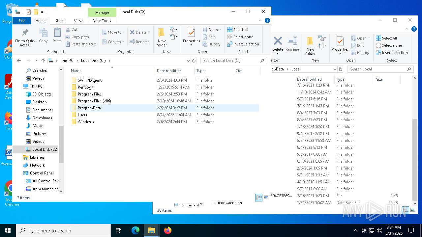Open the Move to dropdown
This screenshot has width=422, height=237.
113,32
